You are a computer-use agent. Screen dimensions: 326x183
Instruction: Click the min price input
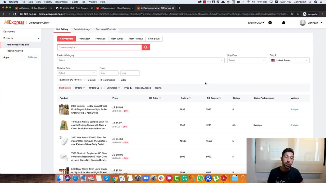pyautogui.click(x=109, y=73)
